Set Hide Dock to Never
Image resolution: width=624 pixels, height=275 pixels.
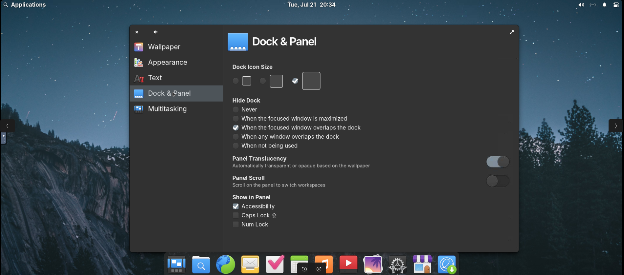[x=245, y=109]
